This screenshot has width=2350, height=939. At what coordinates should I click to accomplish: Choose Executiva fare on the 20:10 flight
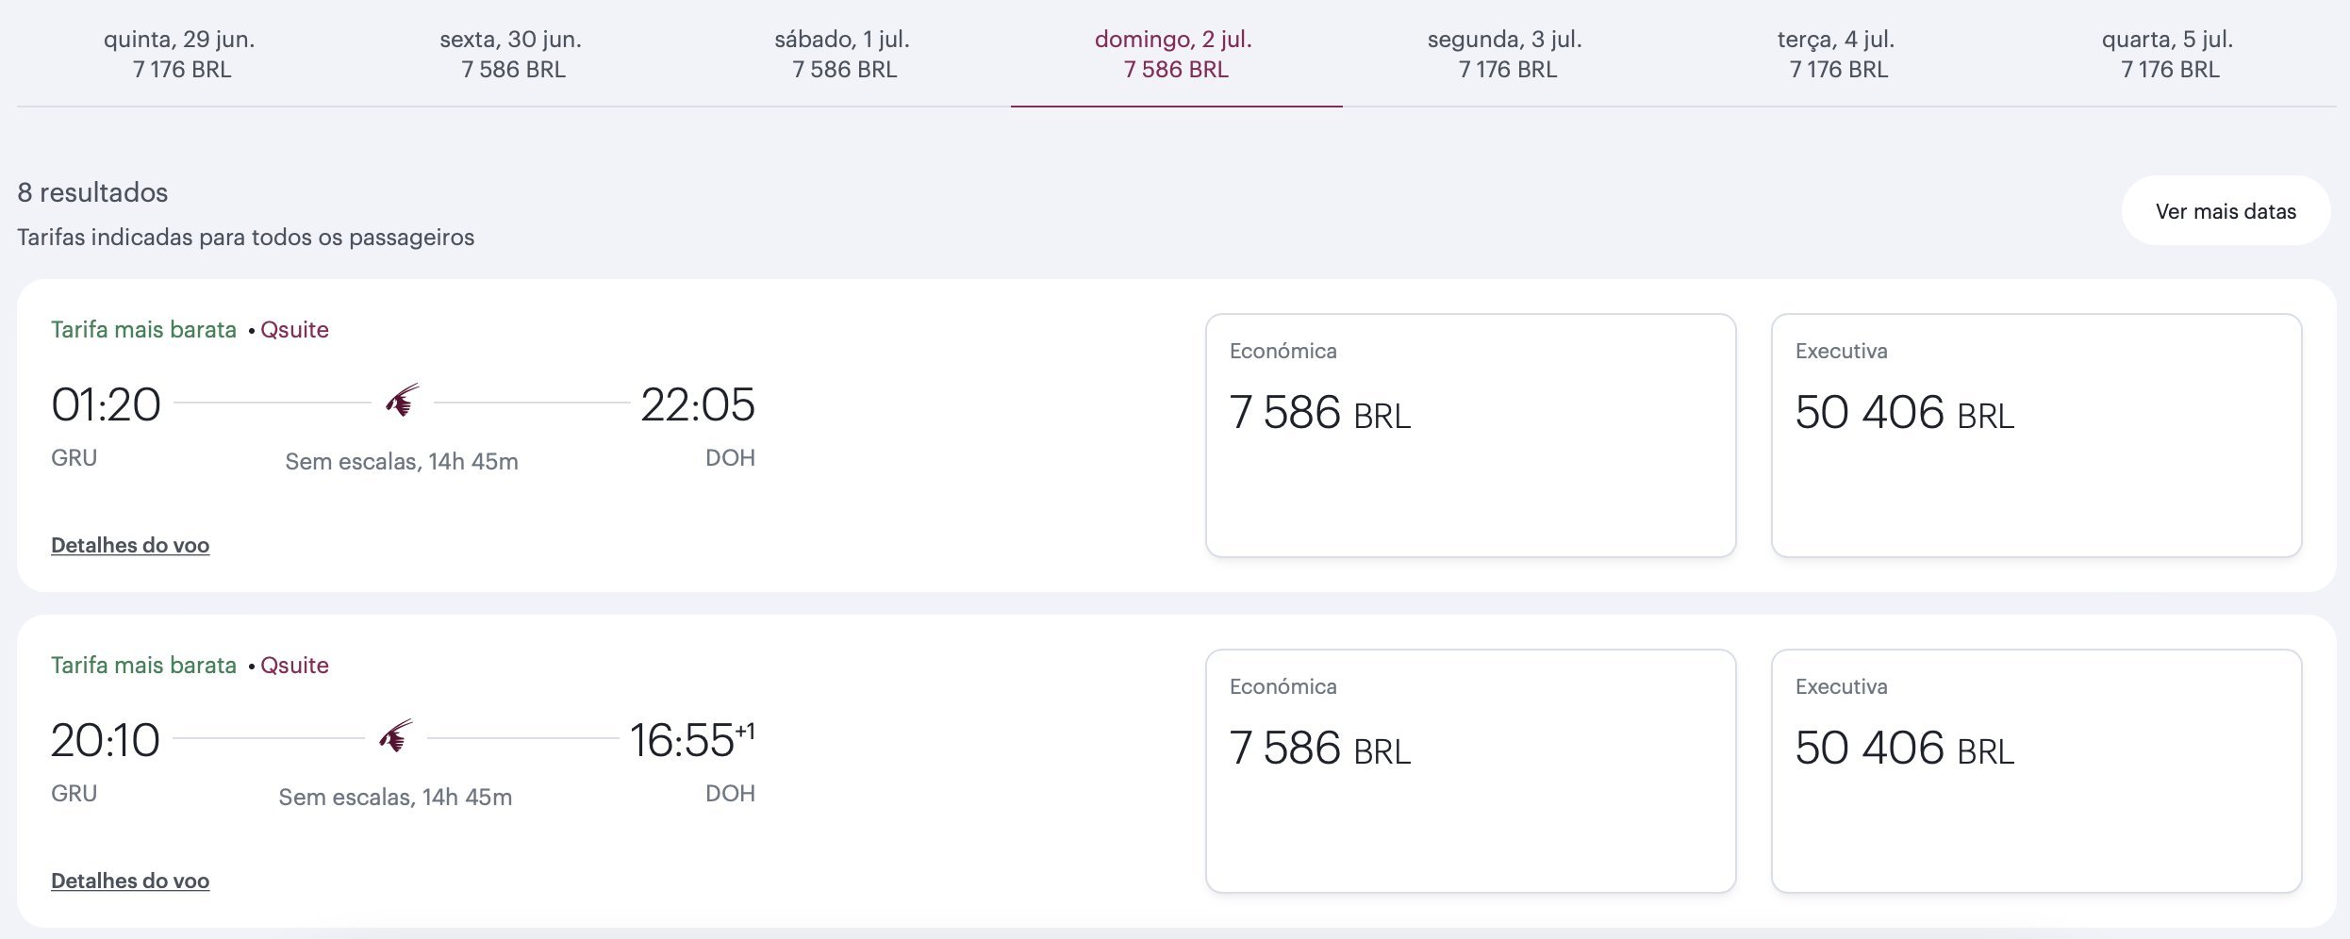click(x=2036, y=770)
